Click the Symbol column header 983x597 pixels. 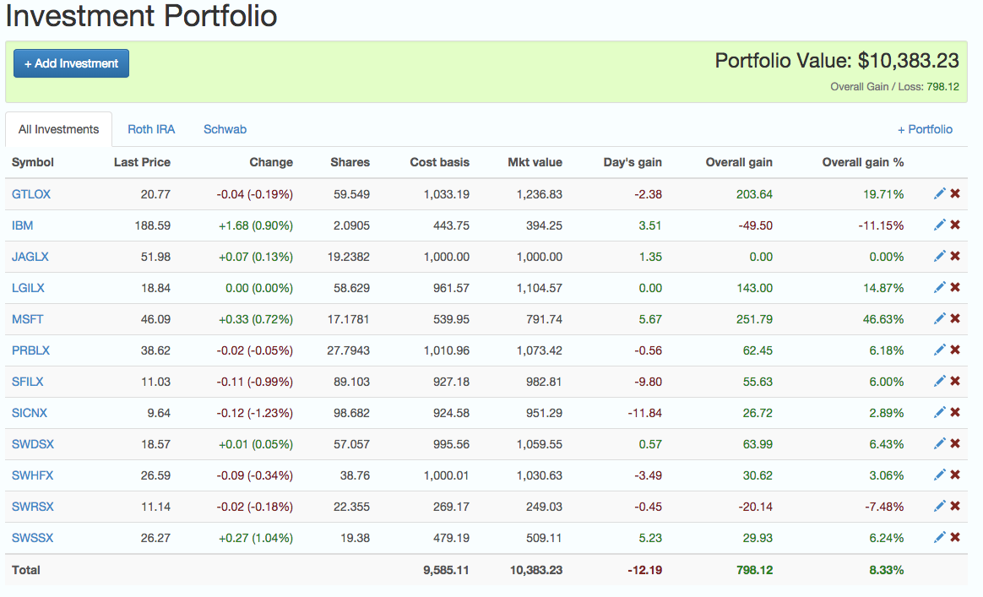click(33, 162)
